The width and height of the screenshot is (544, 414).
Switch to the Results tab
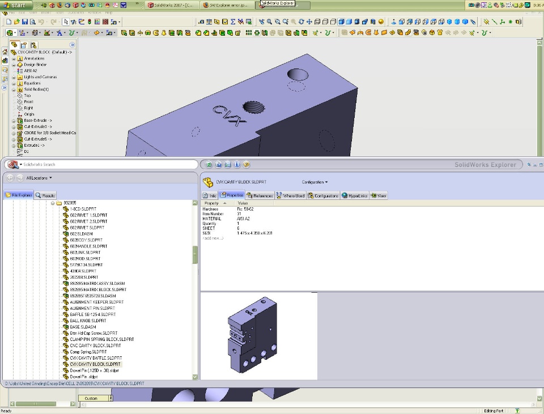(45, 195)
